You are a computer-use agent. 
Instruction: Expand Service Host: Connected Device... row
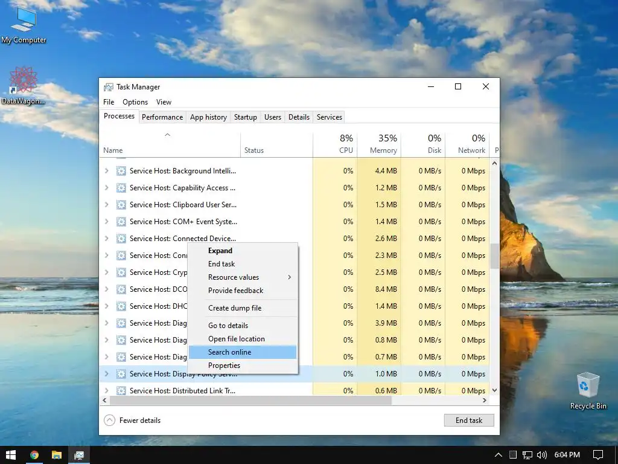coord(106,239)
